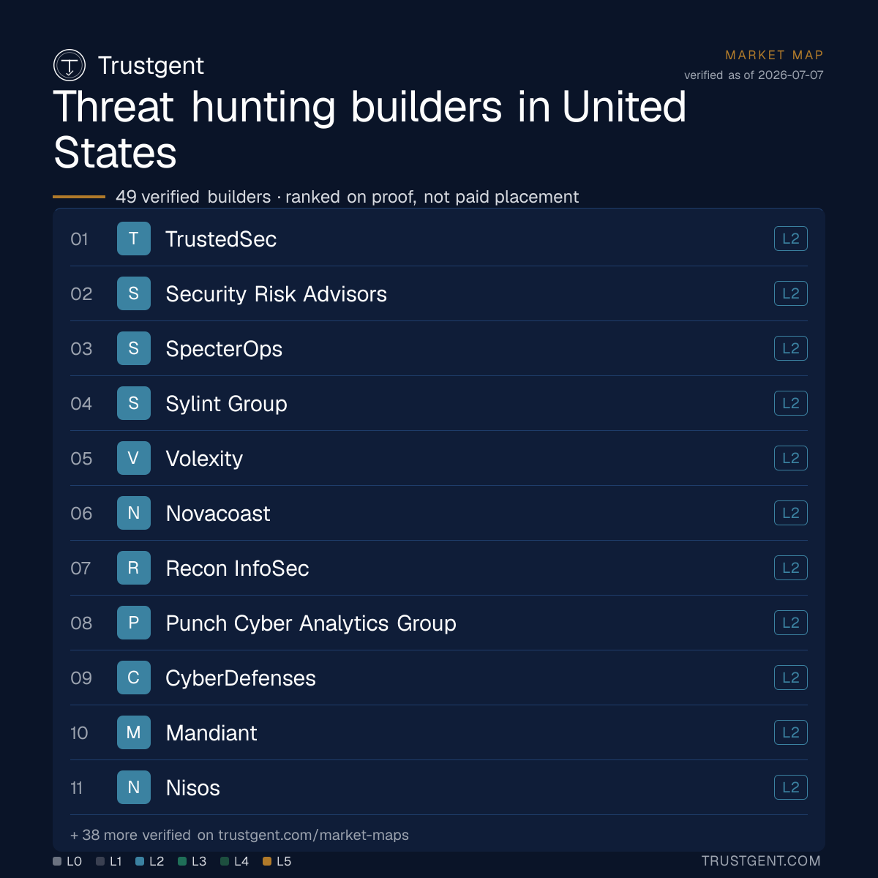Click the L3 green legend swatch
878x878 pixels.
[x=182, y=861]
